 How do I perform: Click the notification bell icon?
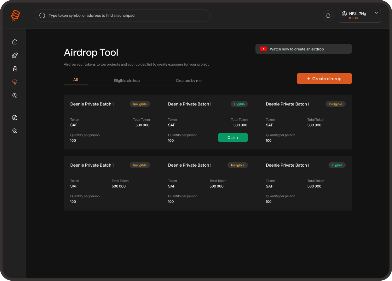coord(328,15)
